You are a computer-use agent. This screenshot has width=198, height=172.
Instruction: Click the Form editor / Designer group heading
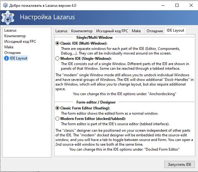coord(96,102)
